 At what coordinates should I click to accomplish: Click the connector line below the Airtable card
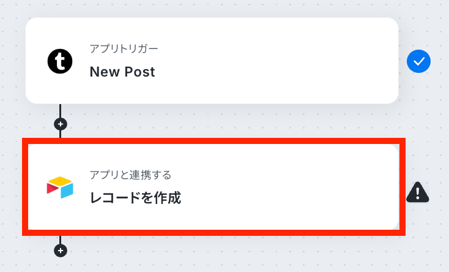[x=60, y=240]
